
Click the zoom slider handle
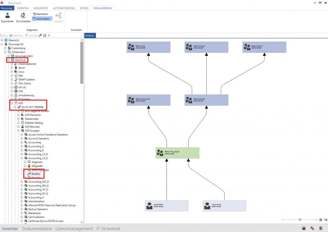pos(300,220)
